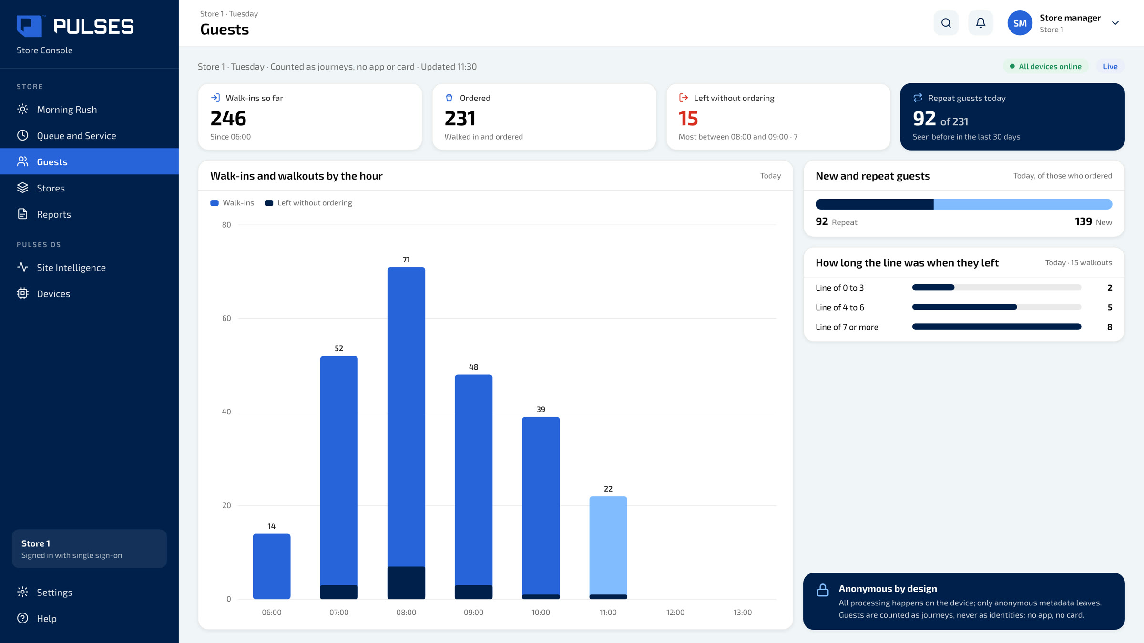Viewport: 1144px width, 643px height.
Task: Click the new and repeat guests progress bar
Action: [964, 204]
